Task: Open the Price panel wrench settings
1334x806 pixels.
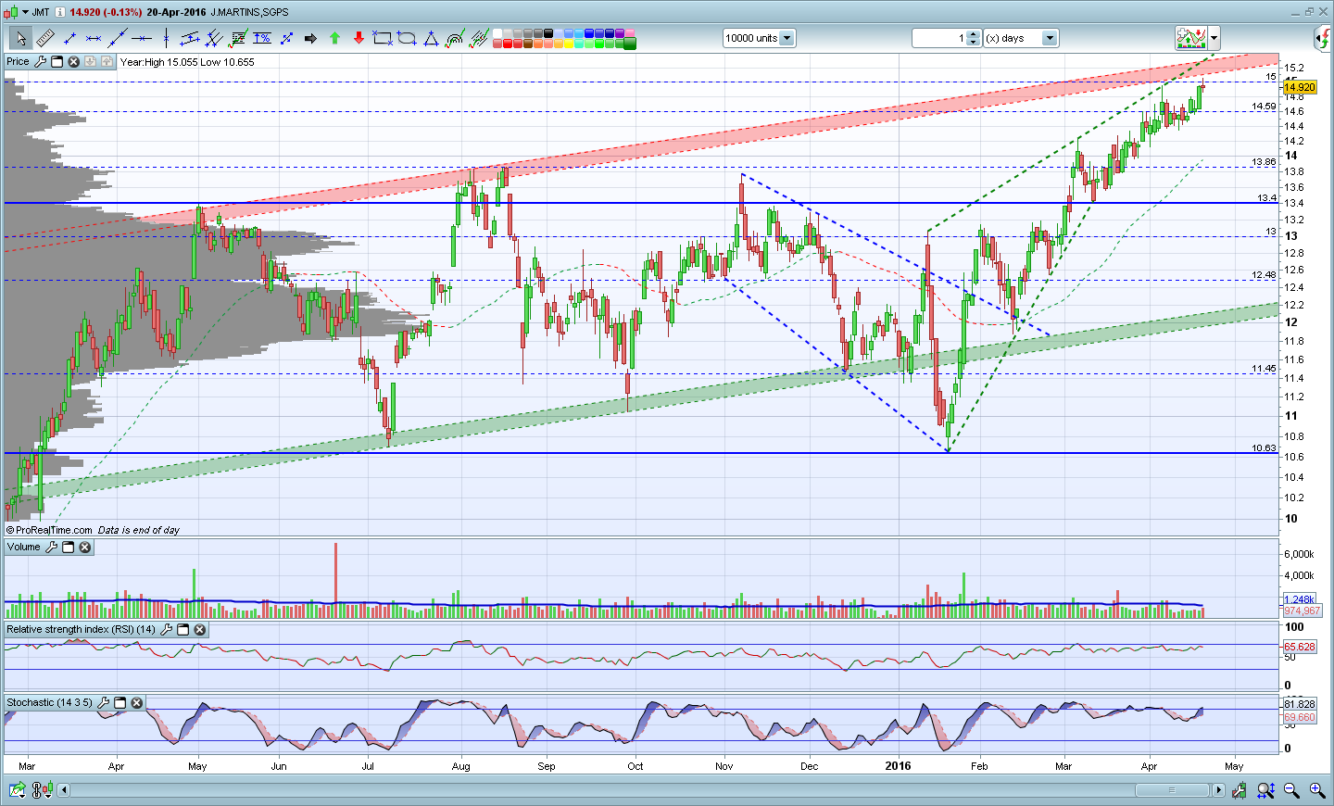Action: (x=40, y=62)
